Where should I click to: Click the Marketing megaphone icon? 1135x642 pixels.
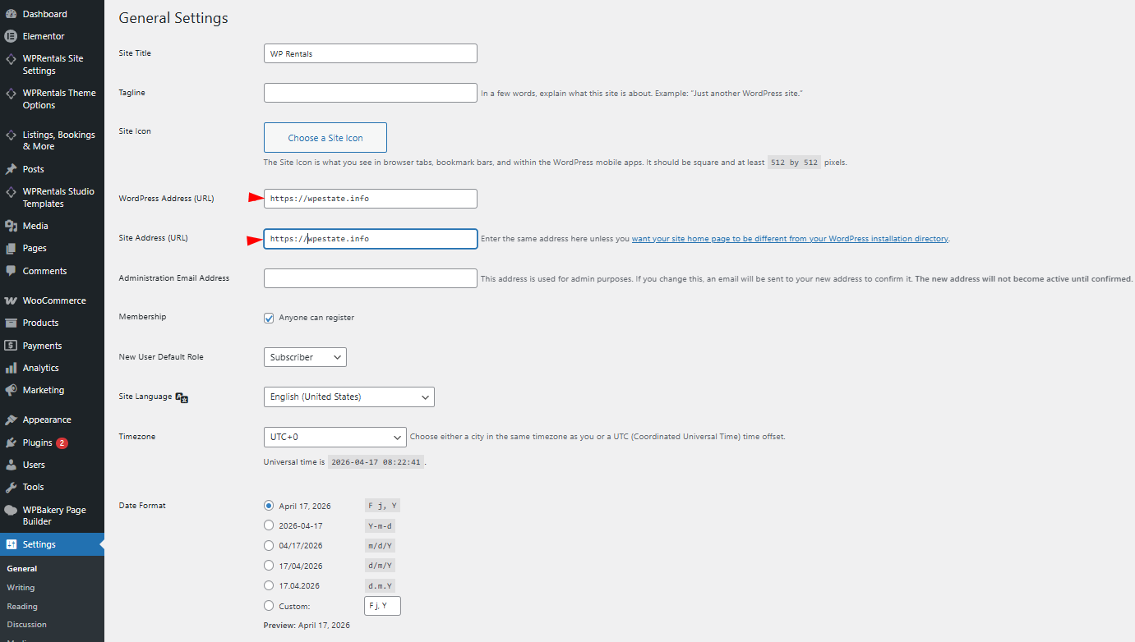(x=11, y=390)
